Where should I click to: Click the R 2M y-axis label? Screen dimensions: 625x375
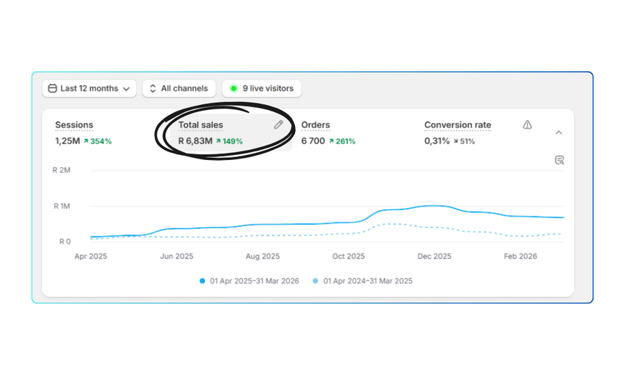click(61, 170)
